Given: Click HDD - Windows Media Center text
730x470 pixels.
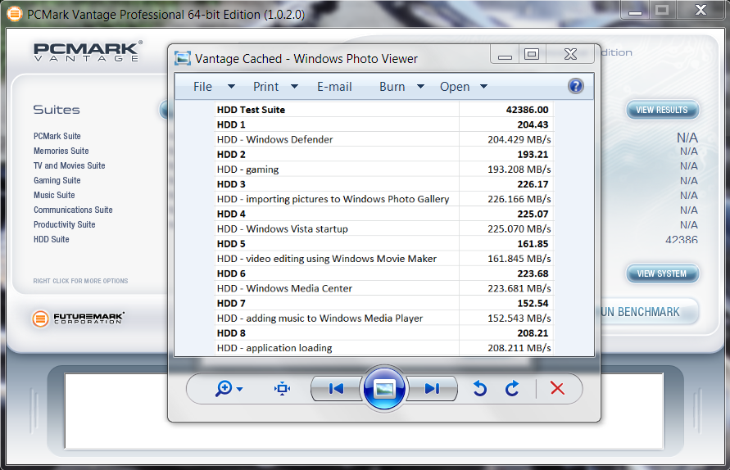Looking at the screenshot, I should pyautogui.click(x=284, y=288).
